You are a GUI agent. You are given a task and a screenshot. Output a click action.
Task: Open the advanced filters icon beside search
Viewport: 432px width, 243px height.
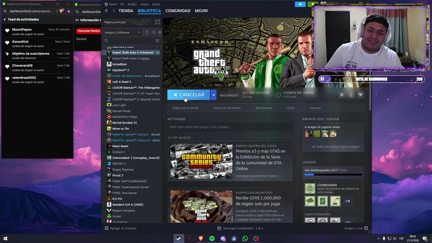tap(157, 41)
